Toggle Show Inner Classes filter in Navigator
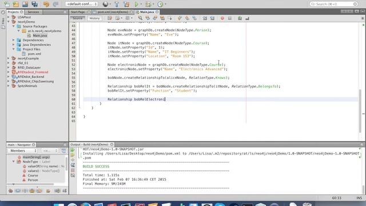 pos(39,191)
